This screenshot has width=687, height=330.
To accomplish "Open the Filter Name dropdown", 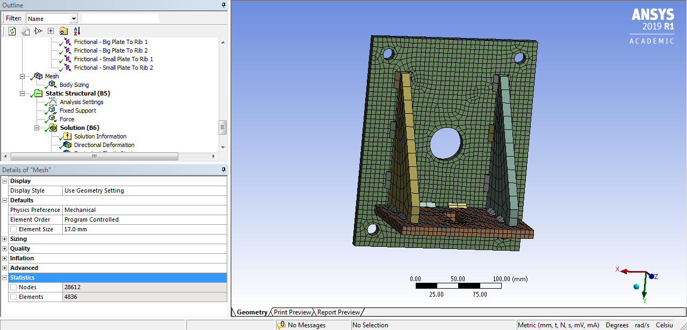I will pos(73,18).
